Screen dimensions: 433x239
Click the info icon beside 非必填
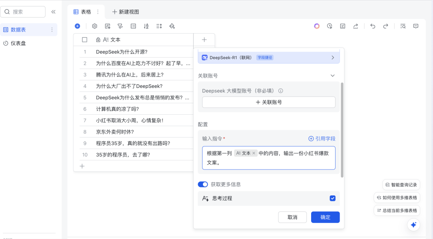pyautogui.click(x=281, y=91)
